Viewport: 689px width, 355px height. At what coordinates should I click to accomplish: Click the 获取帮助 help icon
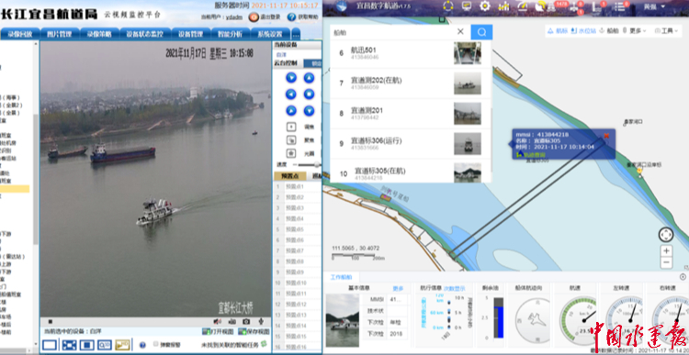coord(292,17)
